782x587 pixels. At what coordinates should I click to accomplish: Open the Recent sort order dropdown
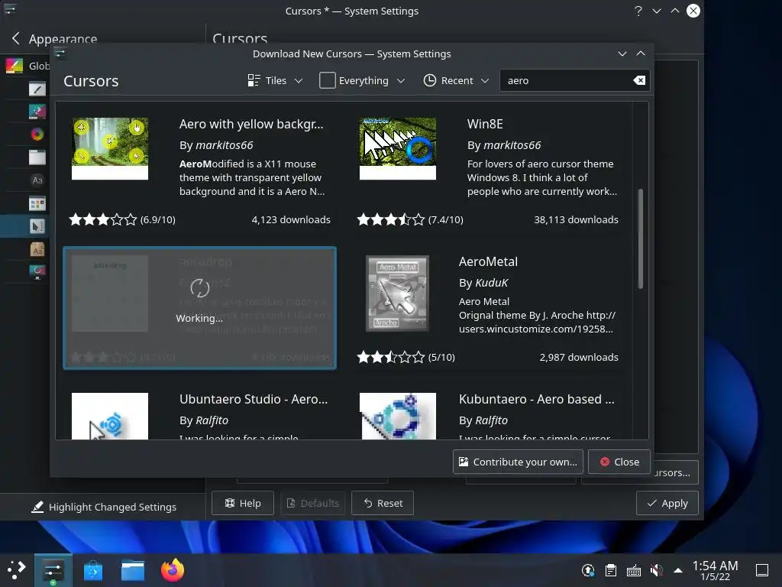tap(456, 80)
